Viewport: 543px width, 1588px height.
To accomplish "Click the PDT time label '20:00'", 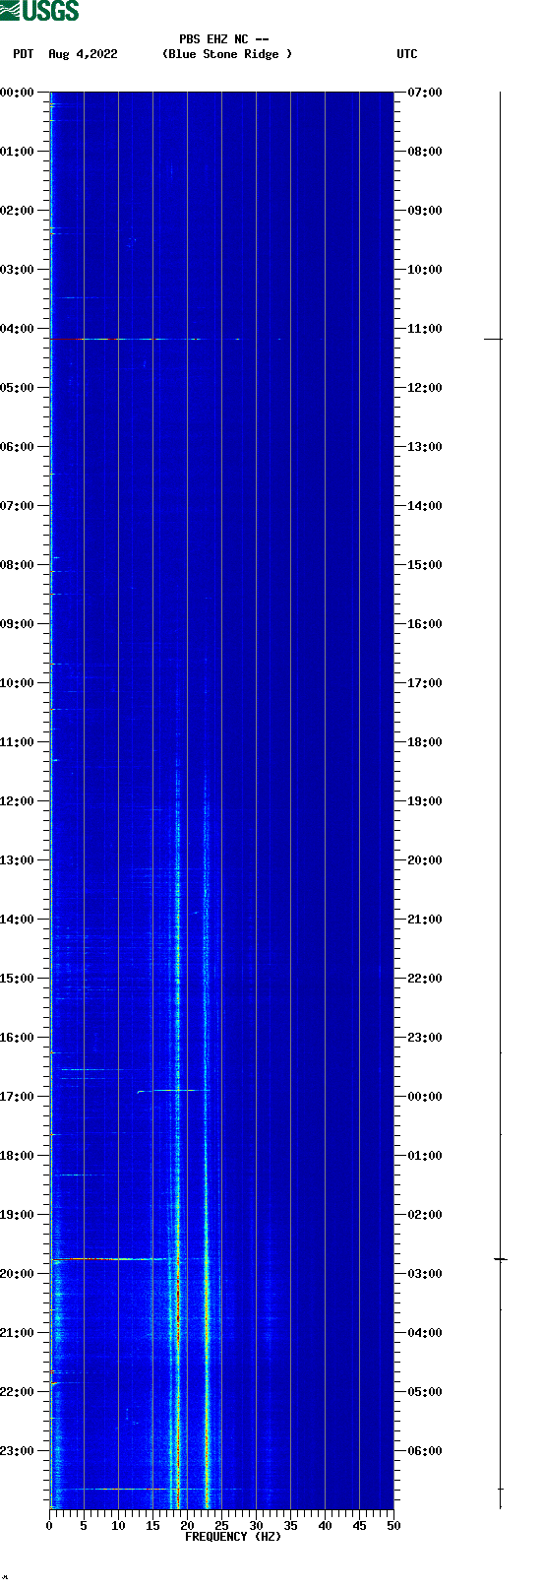I will pos(17,1274).
